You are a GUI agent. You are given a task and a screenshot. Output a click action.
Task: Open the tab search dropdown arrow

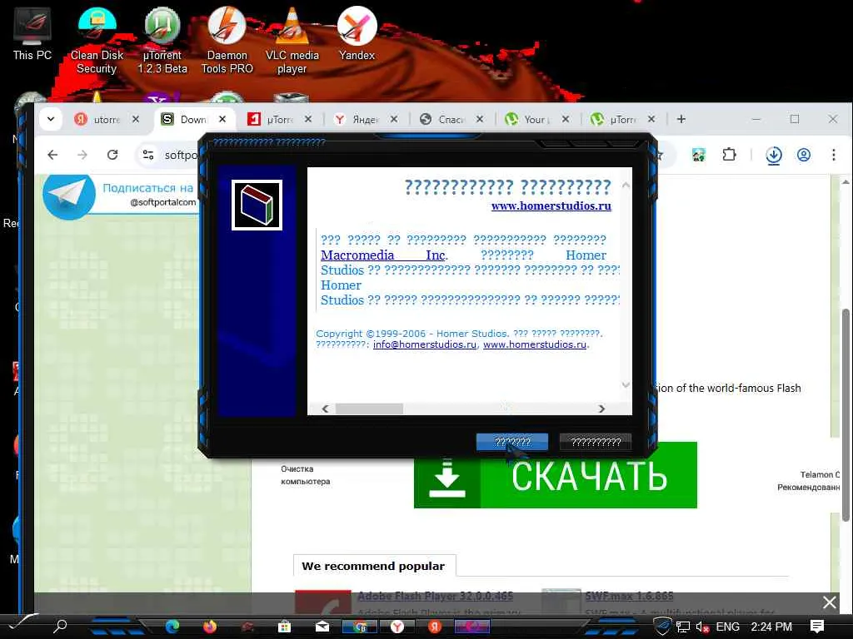point(51,119)
